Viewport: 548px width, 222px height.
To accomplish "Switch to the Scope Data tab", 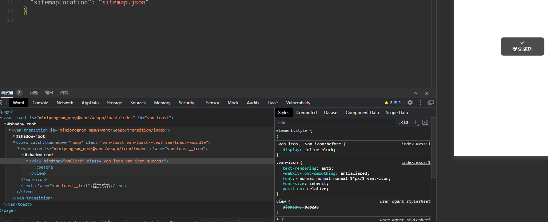I will point(397,113).
